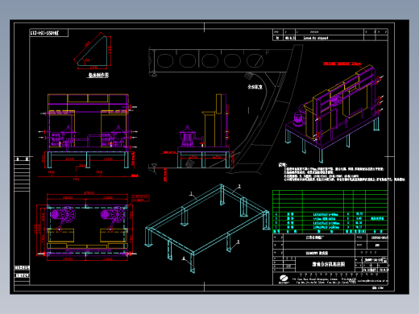This screenshot has width=419, height=314.
Task: Select the cyan isometric base frame view
Action: 207,228
